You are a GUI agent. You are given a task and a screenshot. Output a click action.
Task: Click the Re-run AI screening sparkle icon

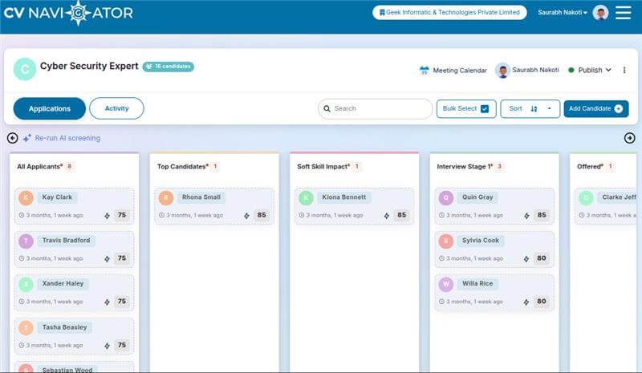tap(26, 138)
